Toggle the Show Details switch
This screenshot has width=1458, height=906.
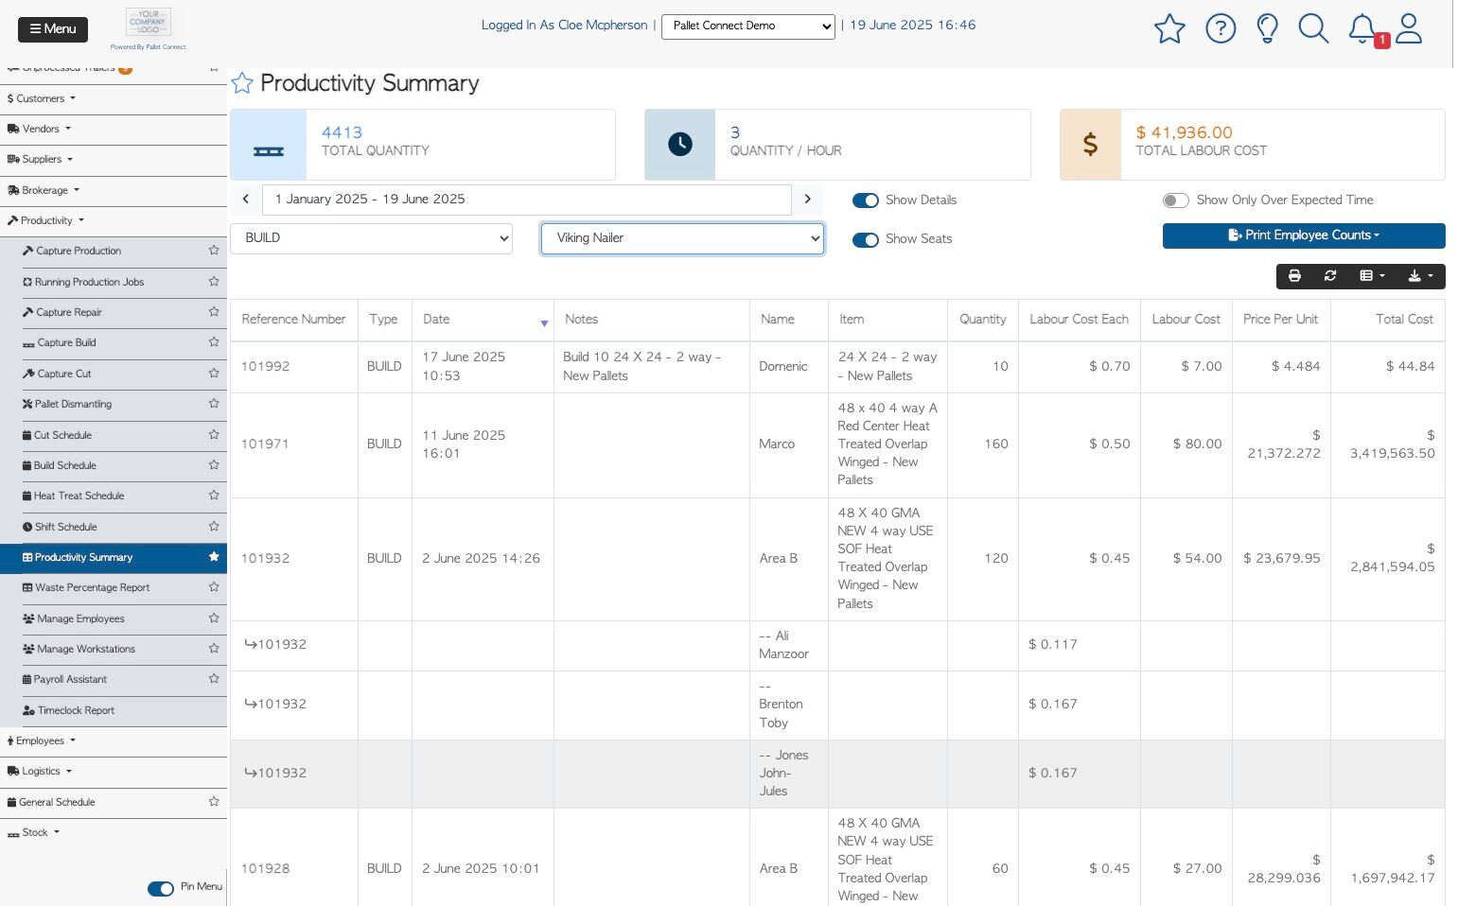click(x=866, y=200)
